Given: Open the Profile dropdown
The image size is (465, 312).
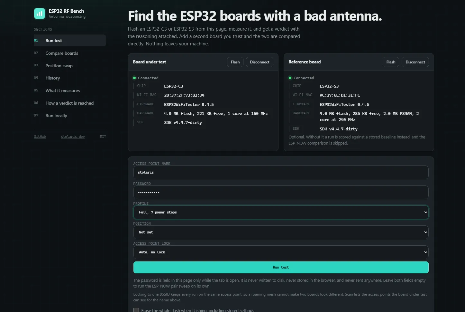Looking at the screenshot, I should (281, 212).
